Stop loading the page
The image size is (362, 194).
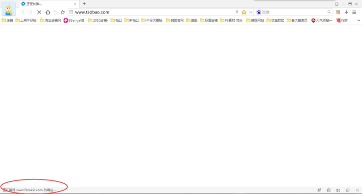[x=39, y=12]
